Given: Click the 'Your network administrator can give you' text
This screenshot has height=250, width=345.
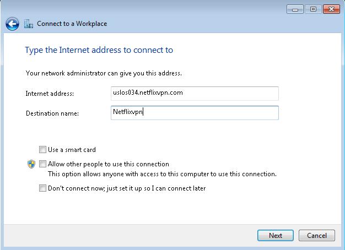Looking at the screenshot, I should [85, 73].
